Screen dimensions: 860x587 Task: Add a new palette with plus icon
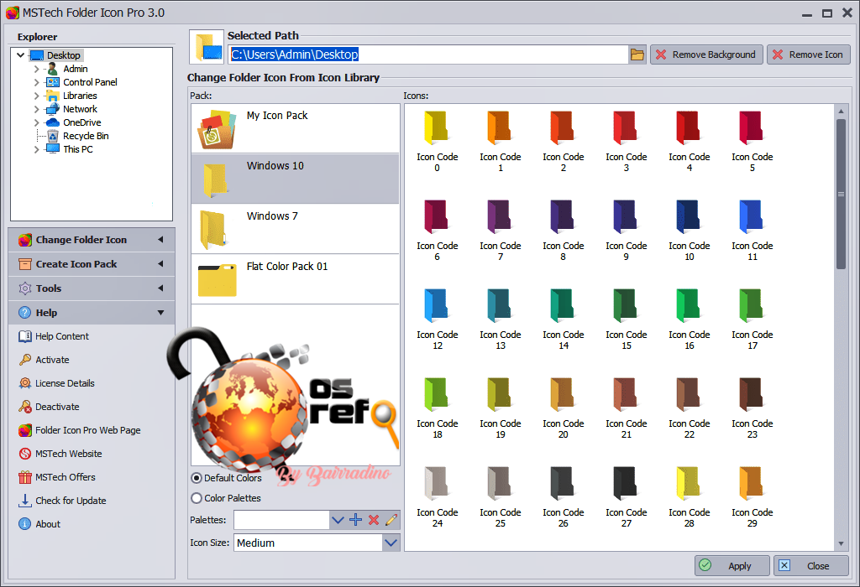coord(355,520)
